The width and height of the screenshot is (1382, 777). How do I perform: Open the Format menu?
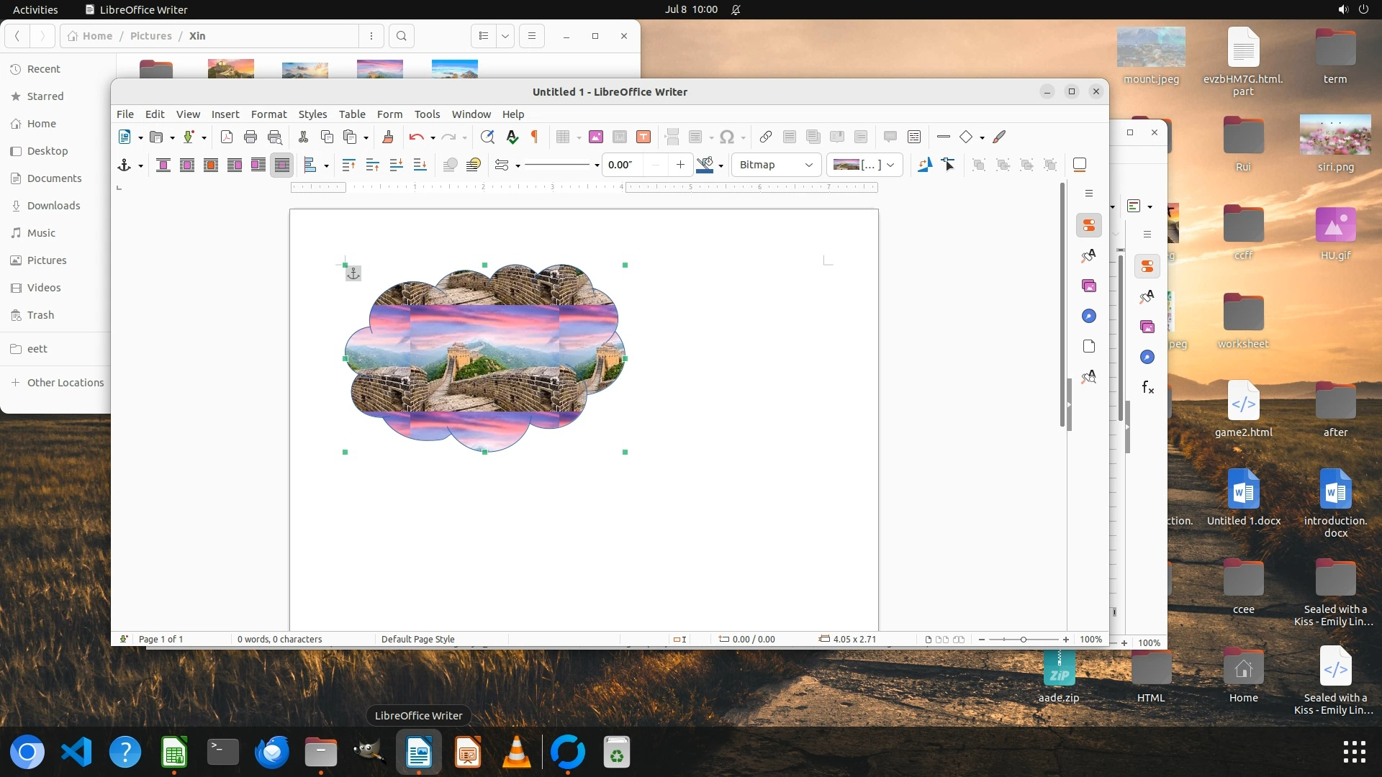point(268,114)
